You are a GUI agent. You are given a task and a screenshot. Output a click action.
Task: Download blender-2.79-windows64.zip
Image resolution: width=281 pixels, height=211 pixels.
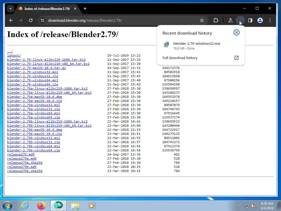point(33,85)
